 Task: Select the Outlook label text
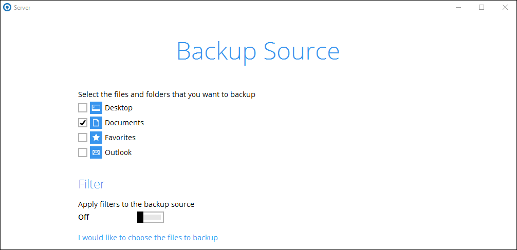pos(118,152)
